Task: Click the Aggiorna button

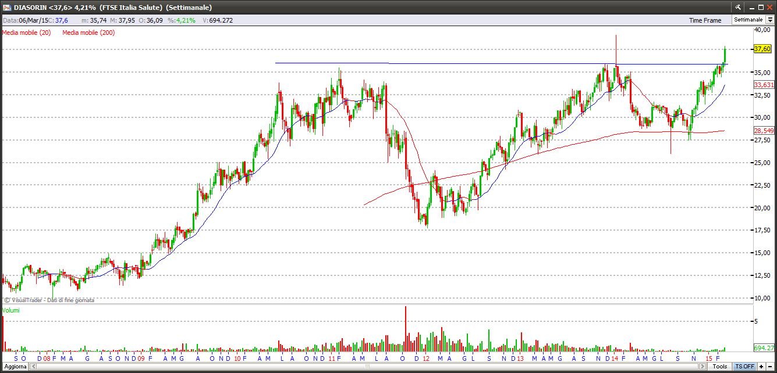Action: (x=15, y=367)
